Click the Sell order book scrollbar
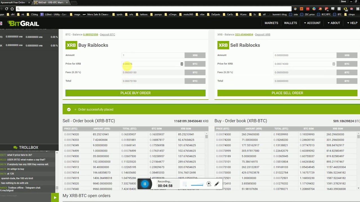Viewport: 360px width, 202px height. pos(207,137)
